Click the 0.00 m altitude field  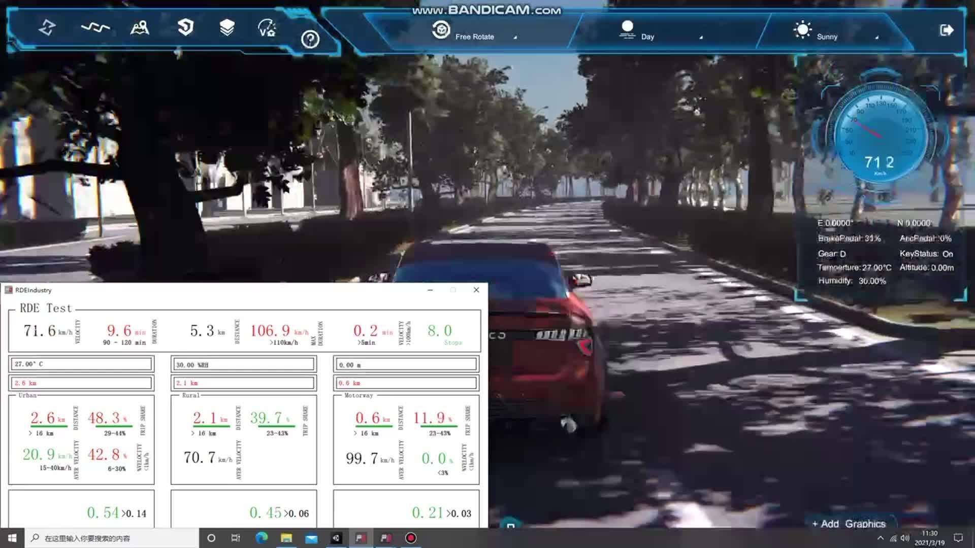[406, 365]
